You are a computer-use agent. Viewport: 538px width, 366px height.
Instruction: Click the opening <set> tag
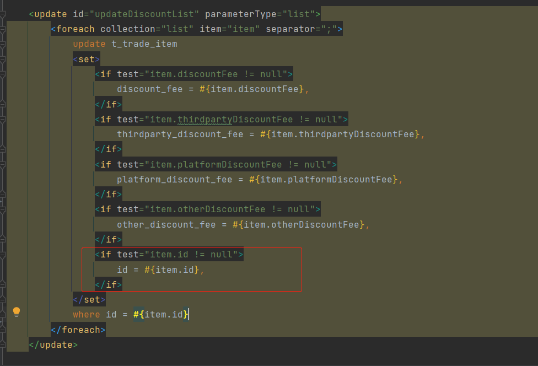[87, 60]
